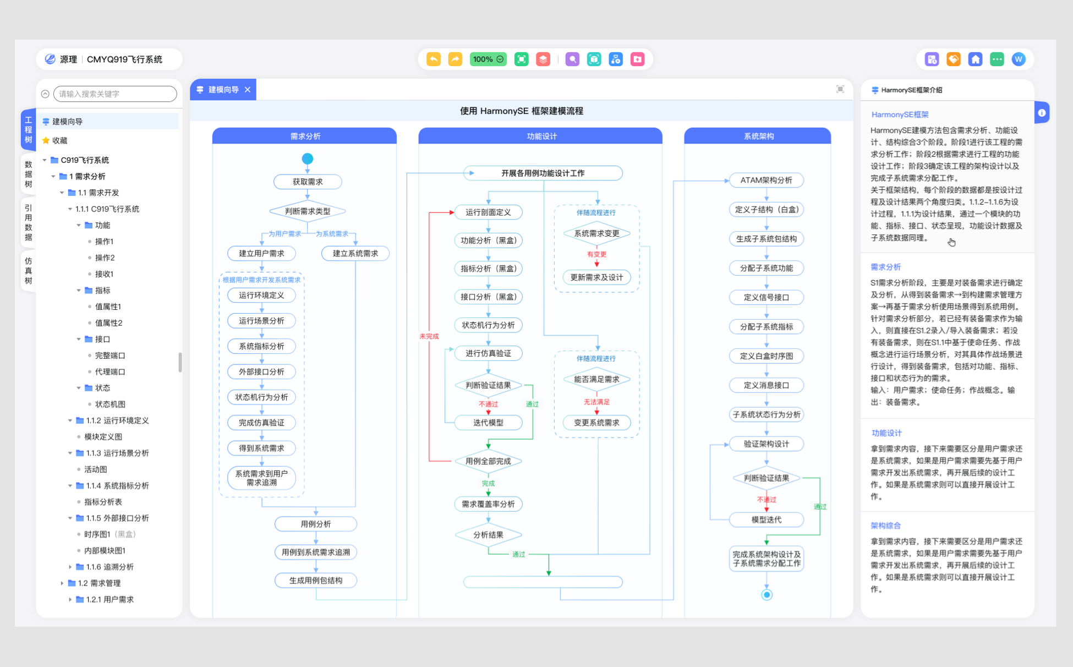Switch to the 数据树 side tab
The image size is (1073, 667).
(28, 174)
